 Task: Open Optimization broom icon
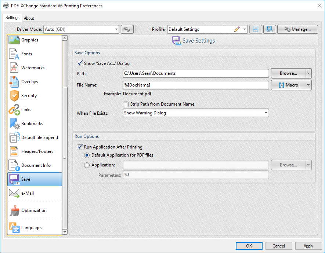tap(14, 210)
